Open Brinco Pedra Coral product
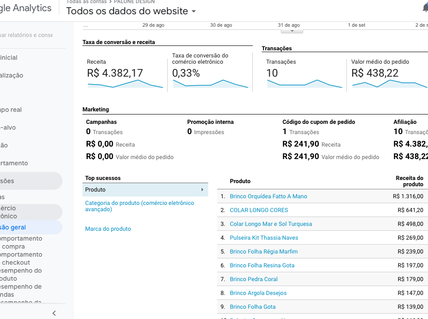This screenshot has height=319, width=428. [254, 279]
